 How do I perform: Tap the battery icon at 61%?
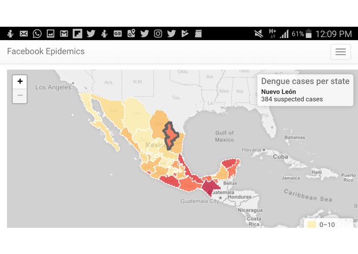(x=309, y=33)
